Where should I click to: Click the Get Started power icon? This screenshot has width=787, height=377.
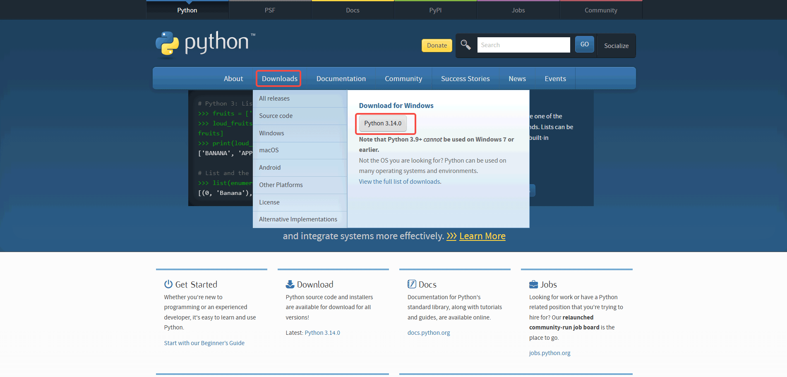point(168,284)
